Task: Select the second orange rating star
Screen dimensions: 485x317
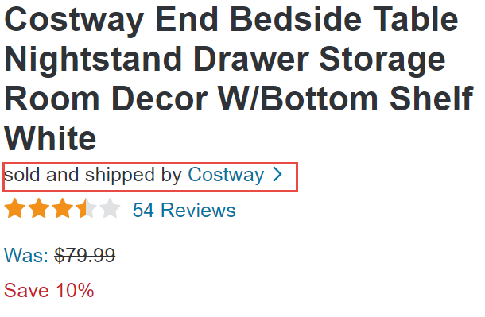Action: (x=39, y=208)
